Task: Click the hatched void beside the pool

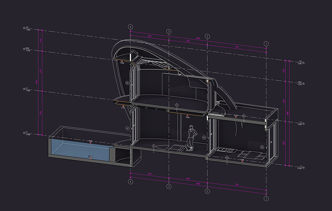Action: coord(123,155)
